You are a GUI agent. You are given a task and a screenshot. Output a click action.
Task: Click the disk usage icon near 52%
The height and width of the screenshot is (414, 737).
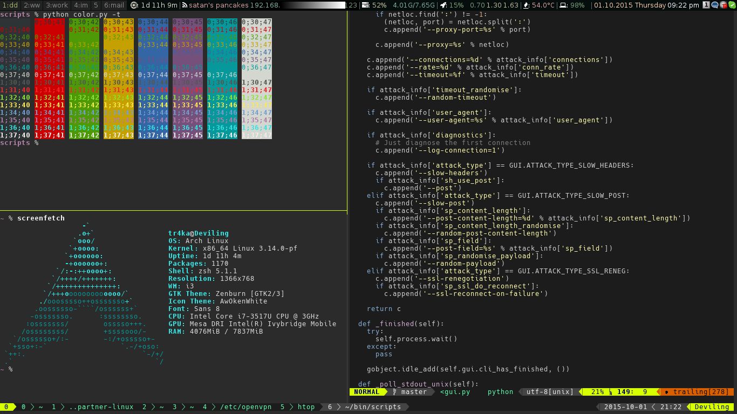[365, 5]
